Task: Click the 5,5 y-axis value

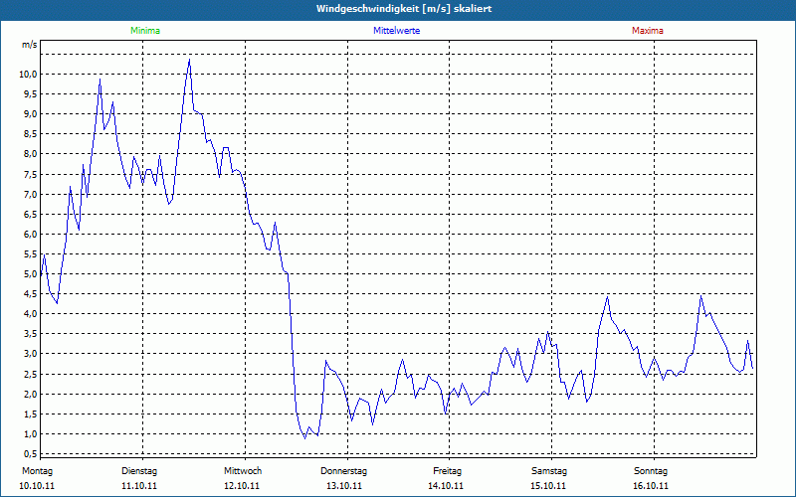Action: 31,253
